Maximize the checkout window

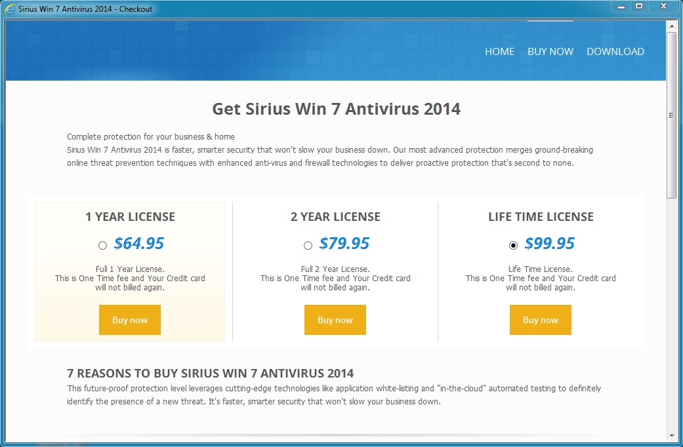coord(639,7)
